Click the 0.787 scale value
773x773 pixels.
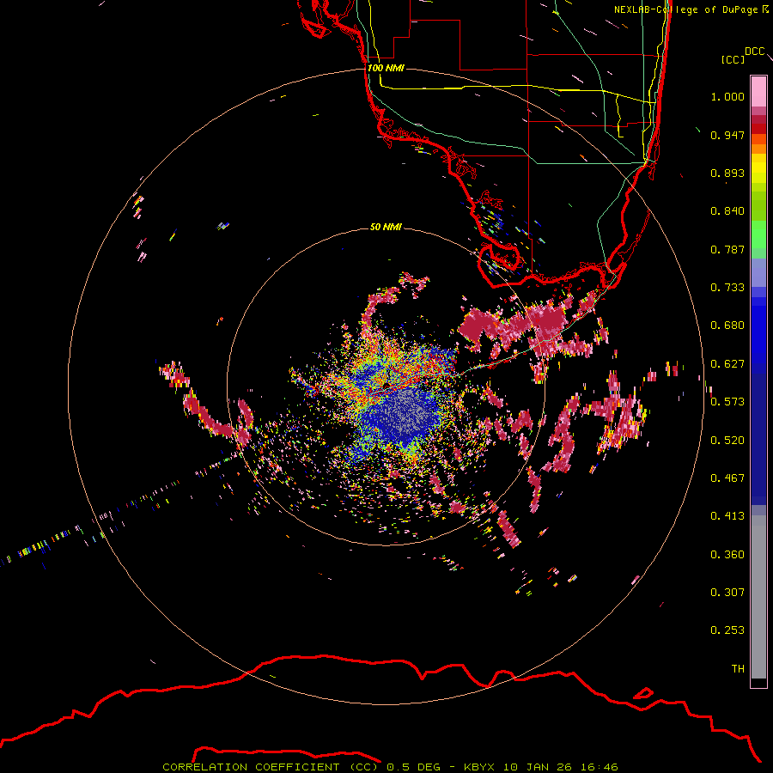pos(727,249)
